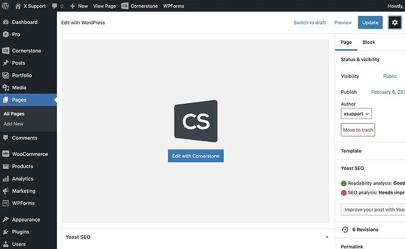Viewport: 405px width, 249px height.
Task: Click Edit with Cornerstone button
Action: tap(196, 156)
